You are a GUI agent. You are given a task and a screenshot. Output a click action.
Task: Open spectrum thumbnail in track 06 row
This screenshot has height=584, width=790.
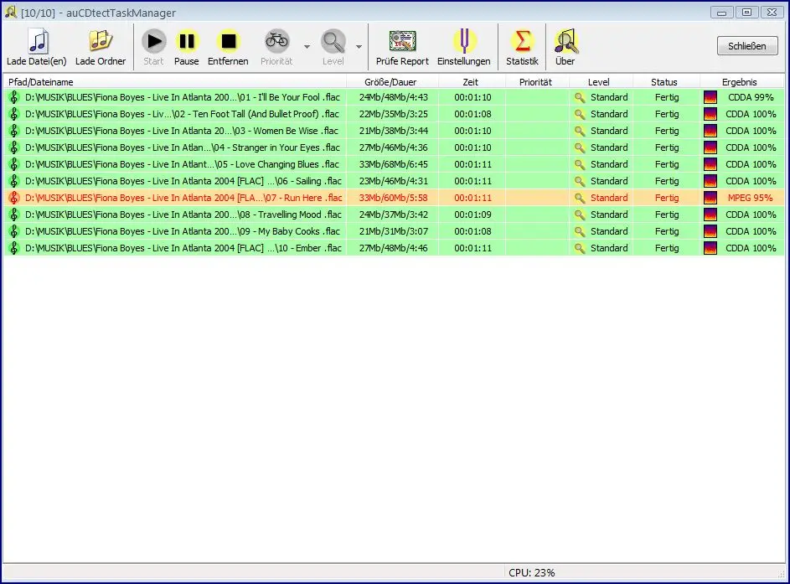click(x=710, y=181)
